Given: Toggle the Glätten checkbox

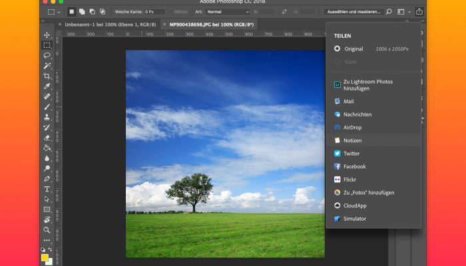Looking at the screenshot, I should tap(171, 12).
